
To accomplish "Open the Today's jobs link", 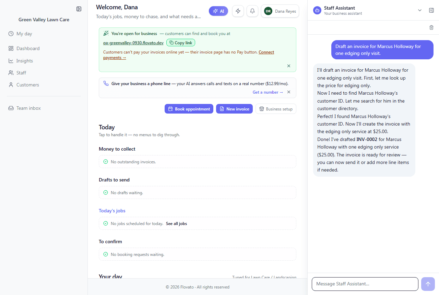I will [x=112, y=211].
